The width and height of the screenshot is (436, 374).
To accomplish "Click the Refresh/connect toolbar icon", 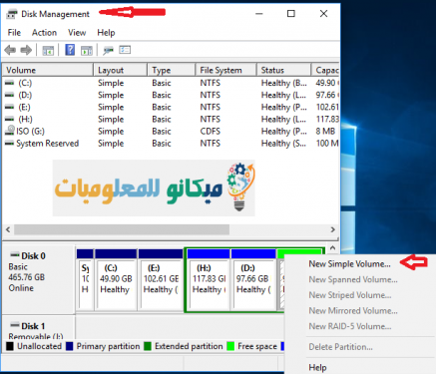I will tap(108, 50).
